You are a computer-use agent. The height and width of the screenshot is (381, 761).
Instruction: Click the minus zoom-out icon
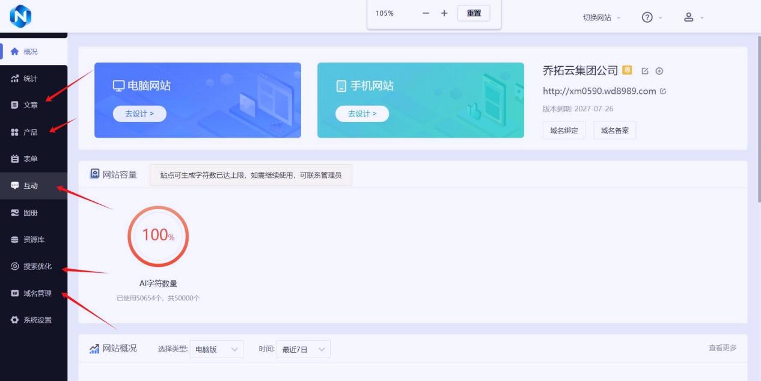pos(426,13)
